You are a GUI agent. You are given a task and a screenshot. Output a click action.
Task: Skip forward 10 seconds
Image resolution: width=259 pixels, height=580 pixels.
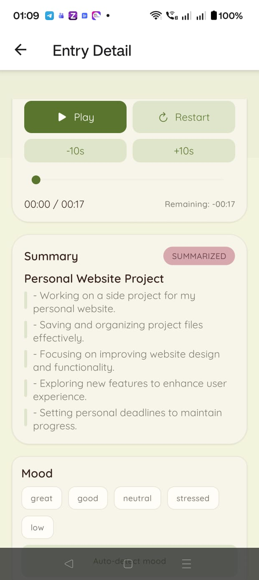pyautogui.click(x=184, y=151)
